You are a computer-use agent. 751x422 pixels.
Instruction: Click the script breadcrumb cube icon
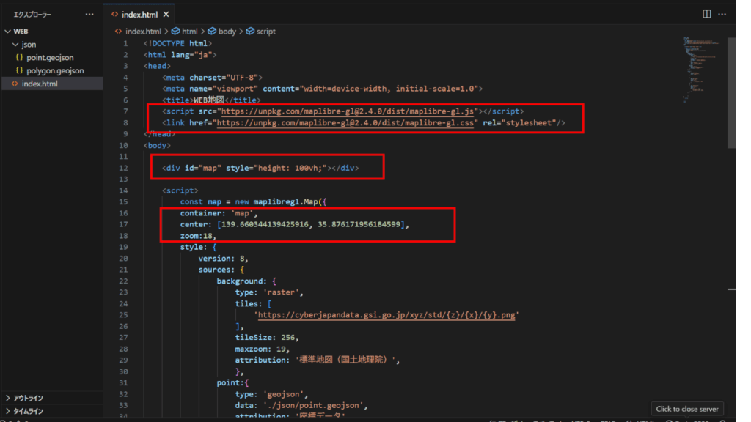tap(250, 32)
